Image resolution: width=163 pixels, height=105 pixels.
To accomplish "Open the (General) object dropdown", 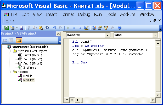I will point(107,35).
